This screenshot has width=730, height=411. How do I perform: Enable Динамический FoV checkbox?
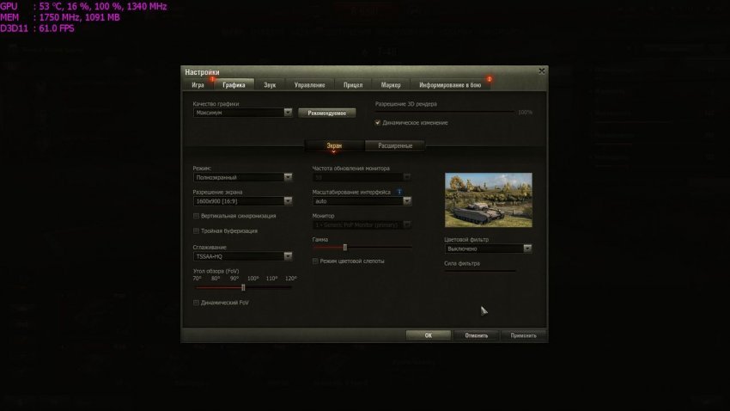pyautogui.click(x=196, y=303)
